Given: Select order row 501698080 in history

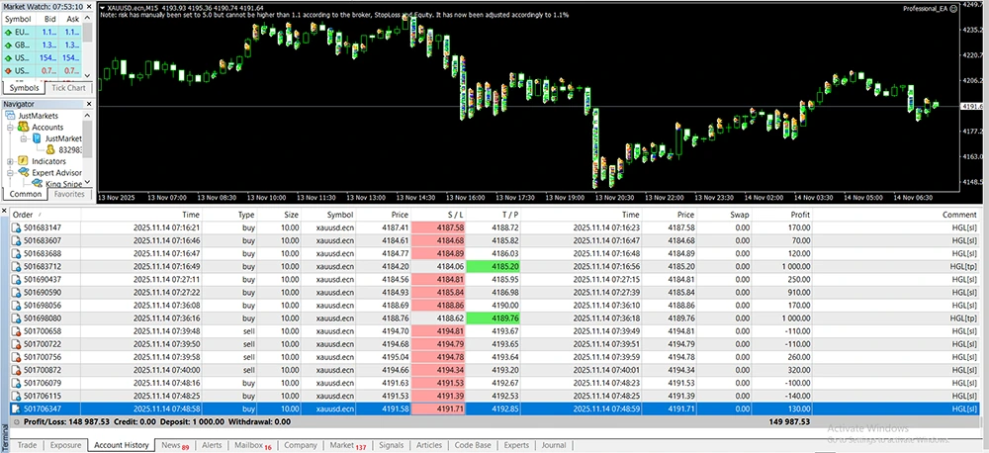Looking at the screenshot, I should point(41,318).
